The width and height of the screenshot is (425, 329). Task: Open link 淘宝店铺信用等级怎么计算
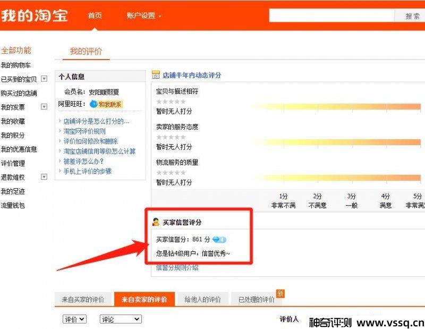(99, 151)
